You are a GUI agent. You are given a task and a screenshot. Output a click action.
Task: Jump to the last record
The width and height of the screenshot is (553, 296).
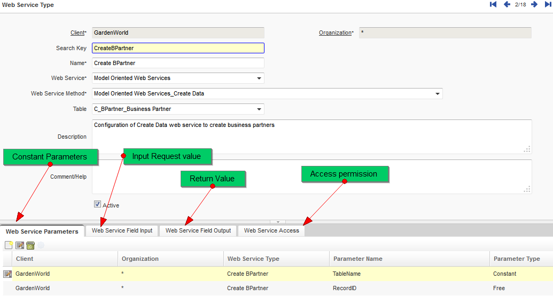coord(548,5)
